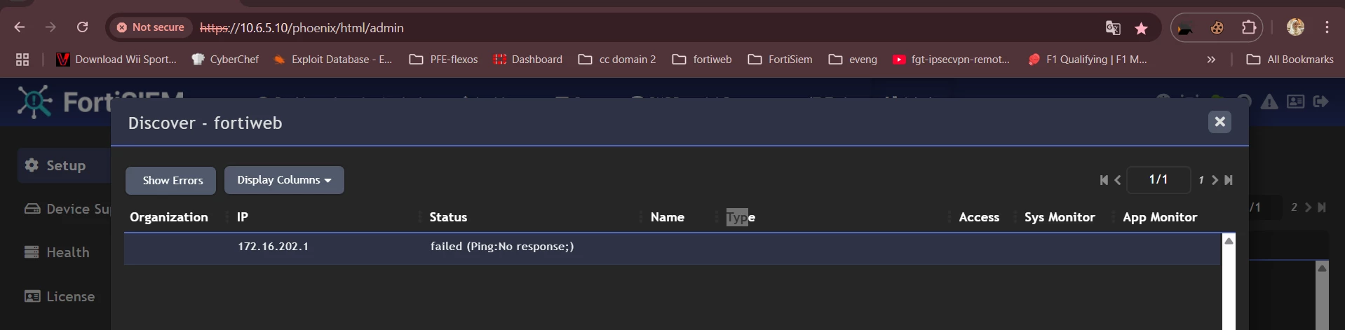Sort by Organization column header
1345x330 pixels.
[x=169, y=217]
